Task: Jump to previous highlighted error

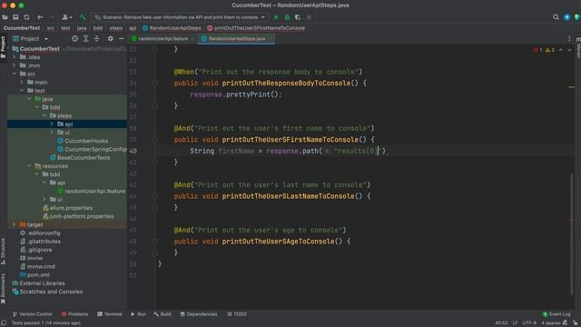Action: [561, 50]
